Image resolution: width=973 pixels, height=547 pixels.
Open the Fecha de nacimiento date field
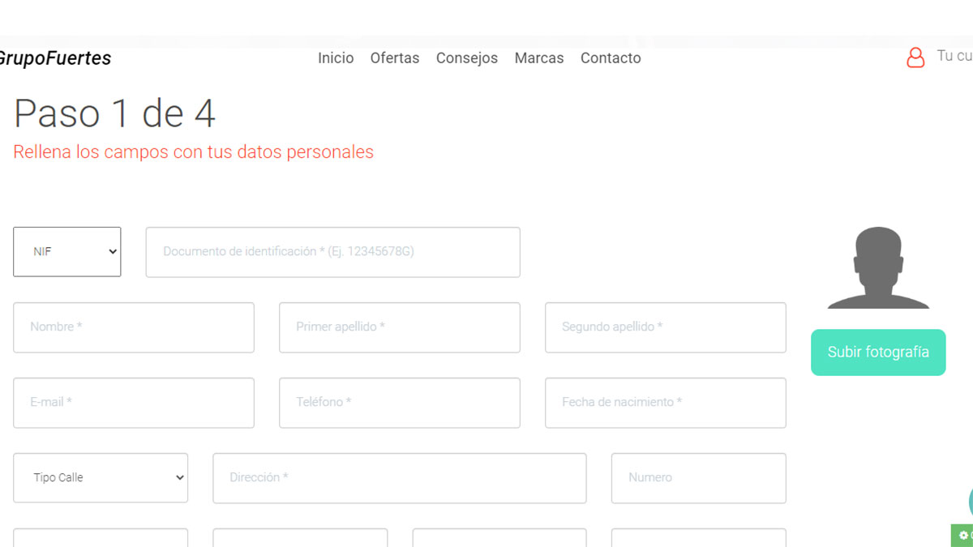click(665, 403)
